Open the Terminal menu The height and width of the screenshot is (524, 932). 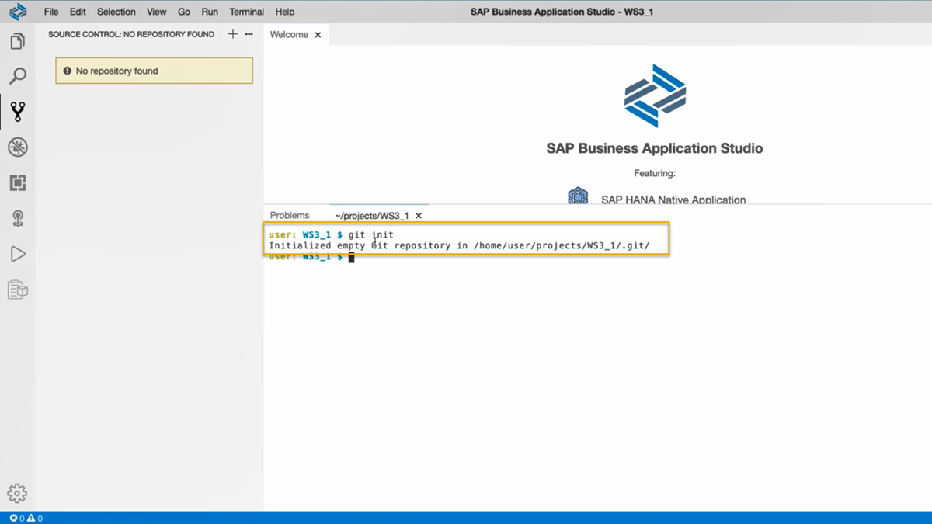tap(247, 12)
